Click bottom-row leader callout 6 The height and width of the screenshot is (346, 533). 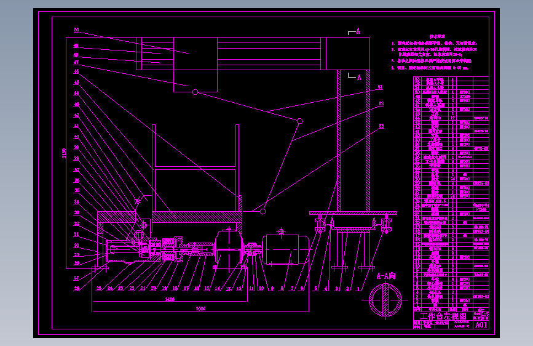tap(302, 289)
